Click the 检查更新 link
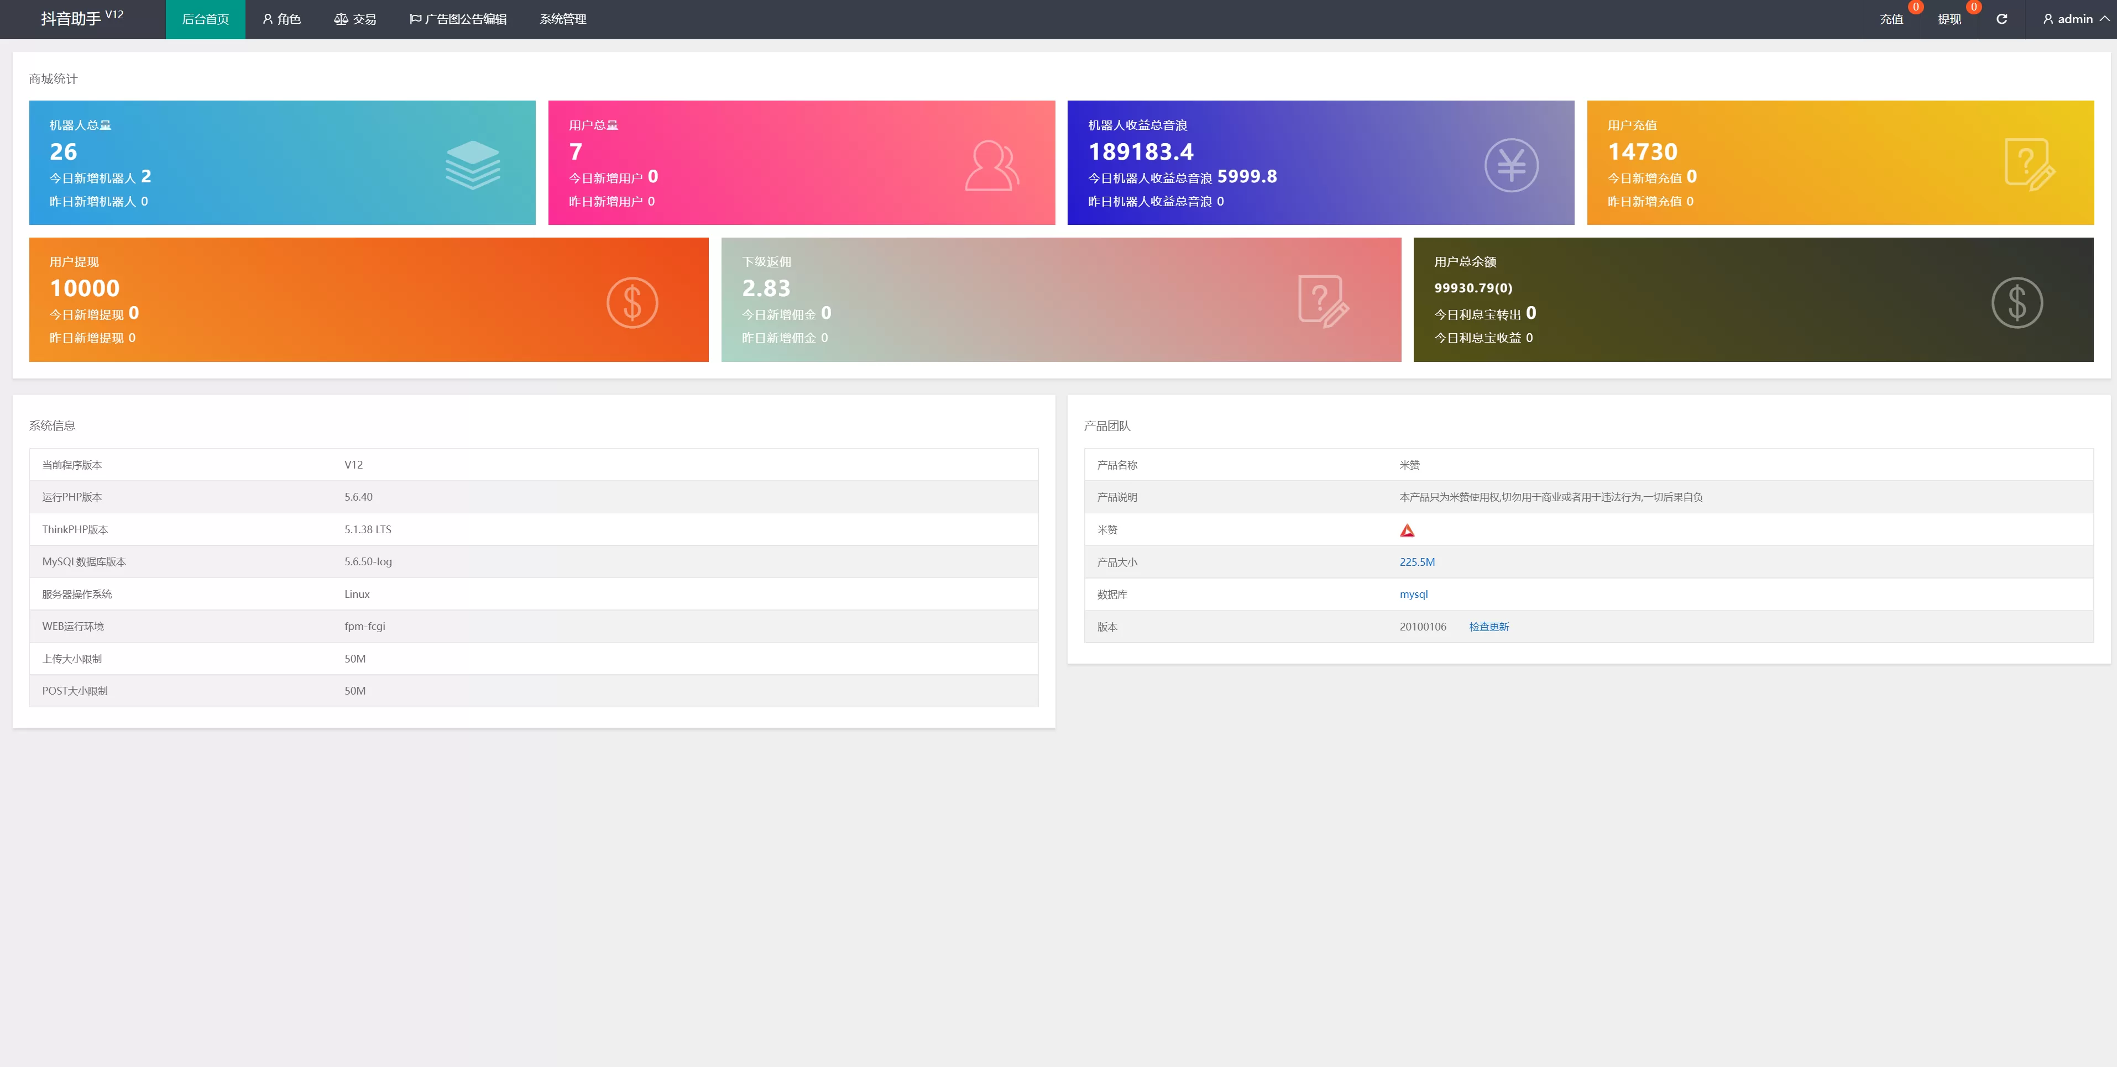The width and height of the screenshot is (2117, 1067). pyautogui.click(x=1488, y=627)
